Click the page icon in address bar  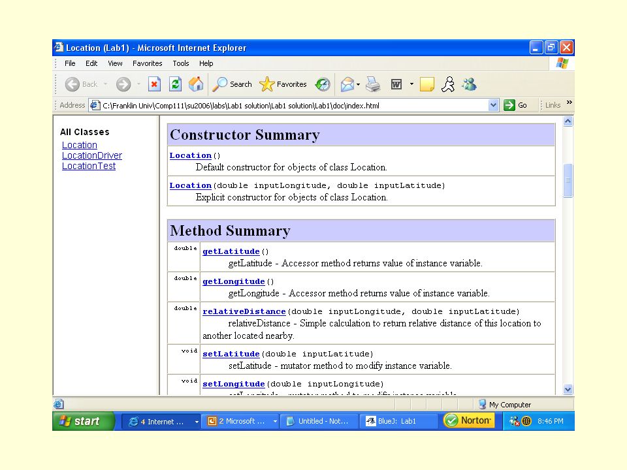click(x=95, y=105)
